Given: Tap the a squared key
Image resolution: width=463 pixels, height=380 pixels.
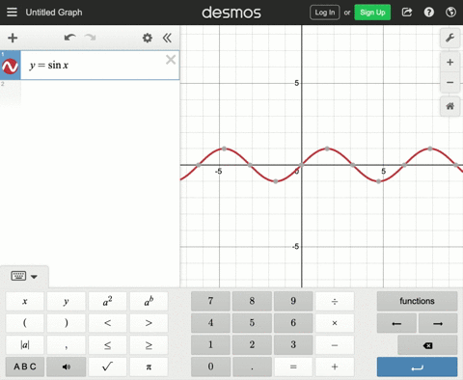Looking at the screenshot, I should tap(107, 301).
